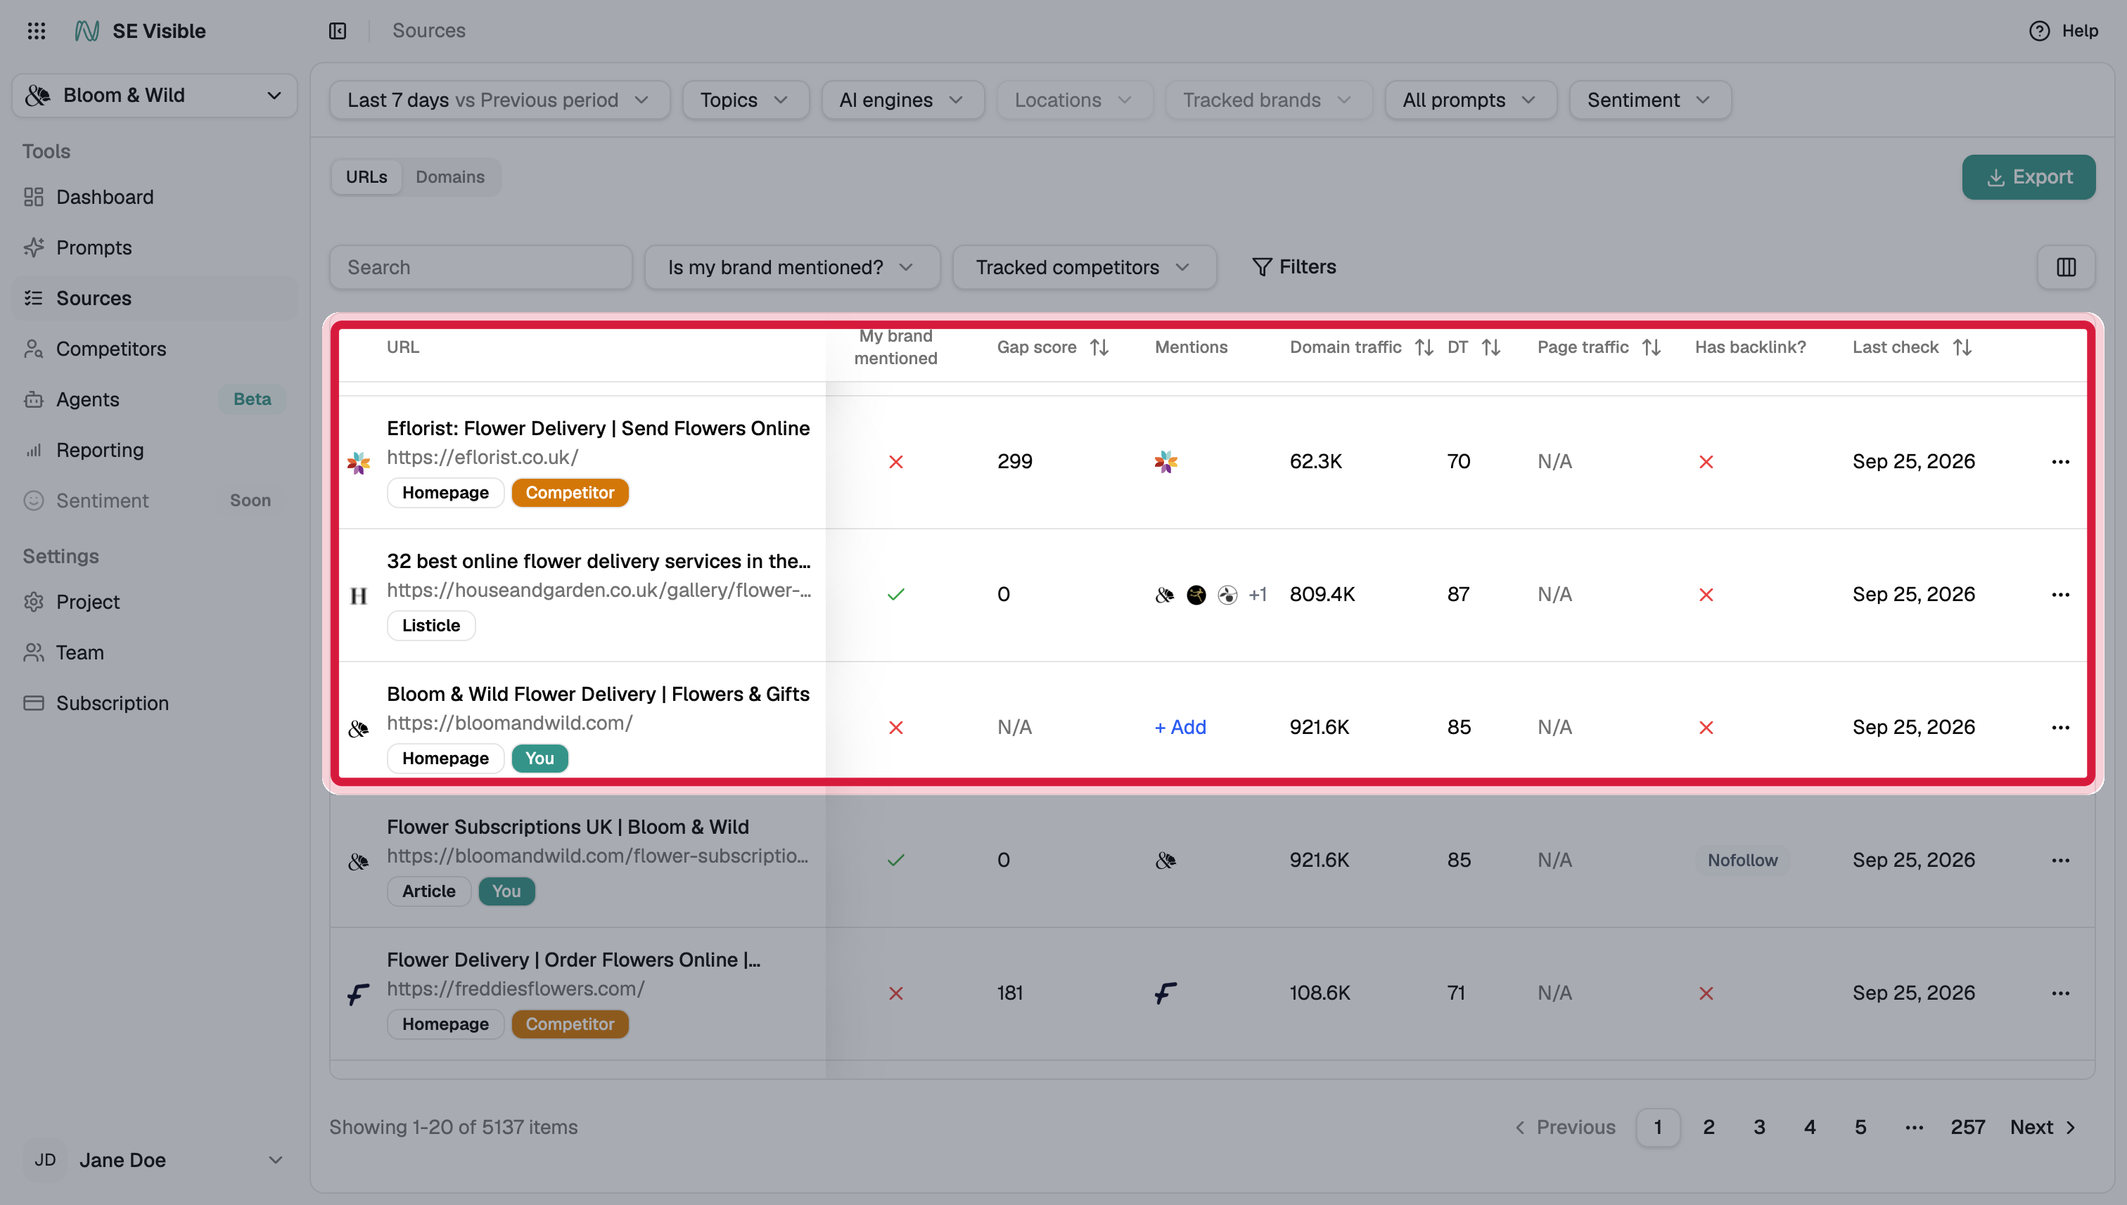Click the +1 more mentions indicator
The height and width of the screenshot is (1205, 2127).
coord(1257,594)
